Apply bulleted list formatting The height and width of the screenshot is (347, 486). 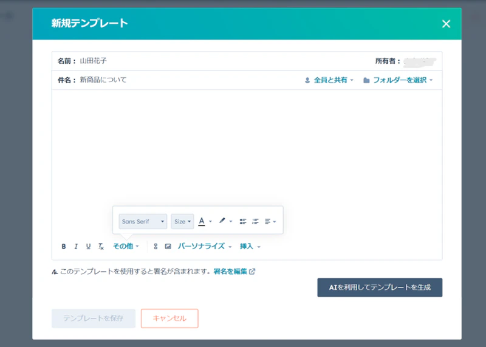point(243,221)
